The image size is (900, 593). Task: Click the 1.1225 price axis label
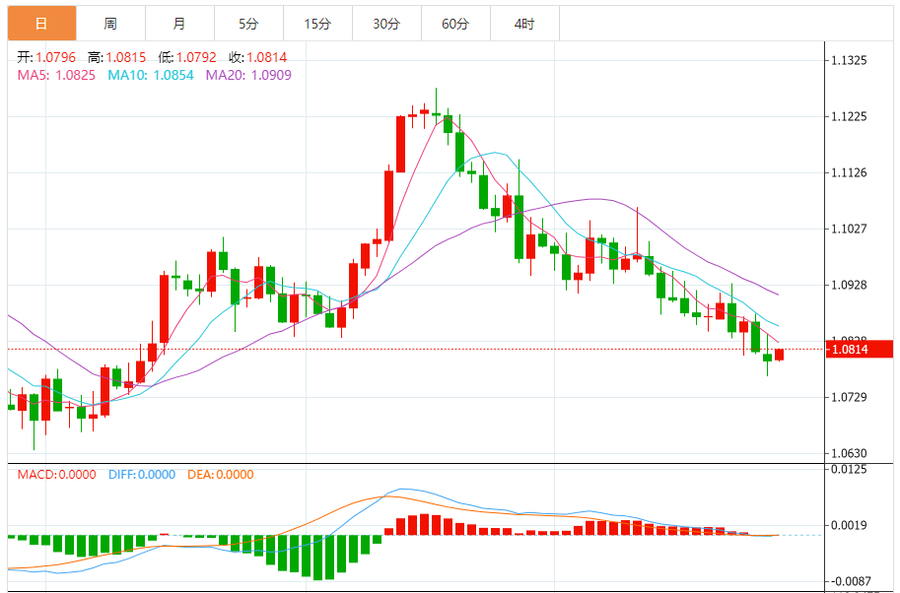[x=849, y=117]
